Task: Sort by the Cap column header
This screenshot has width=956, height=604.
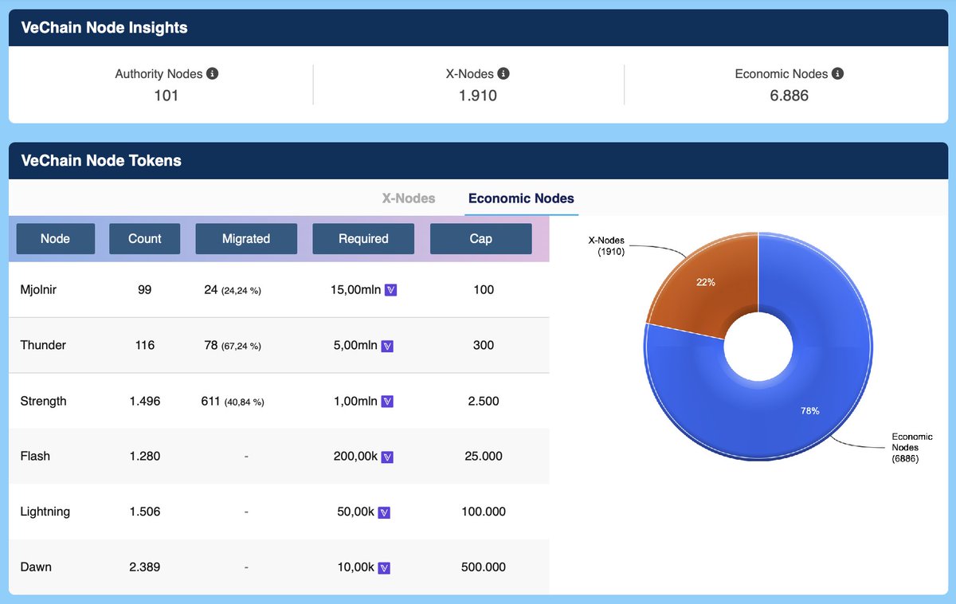Action: [480, 238]
